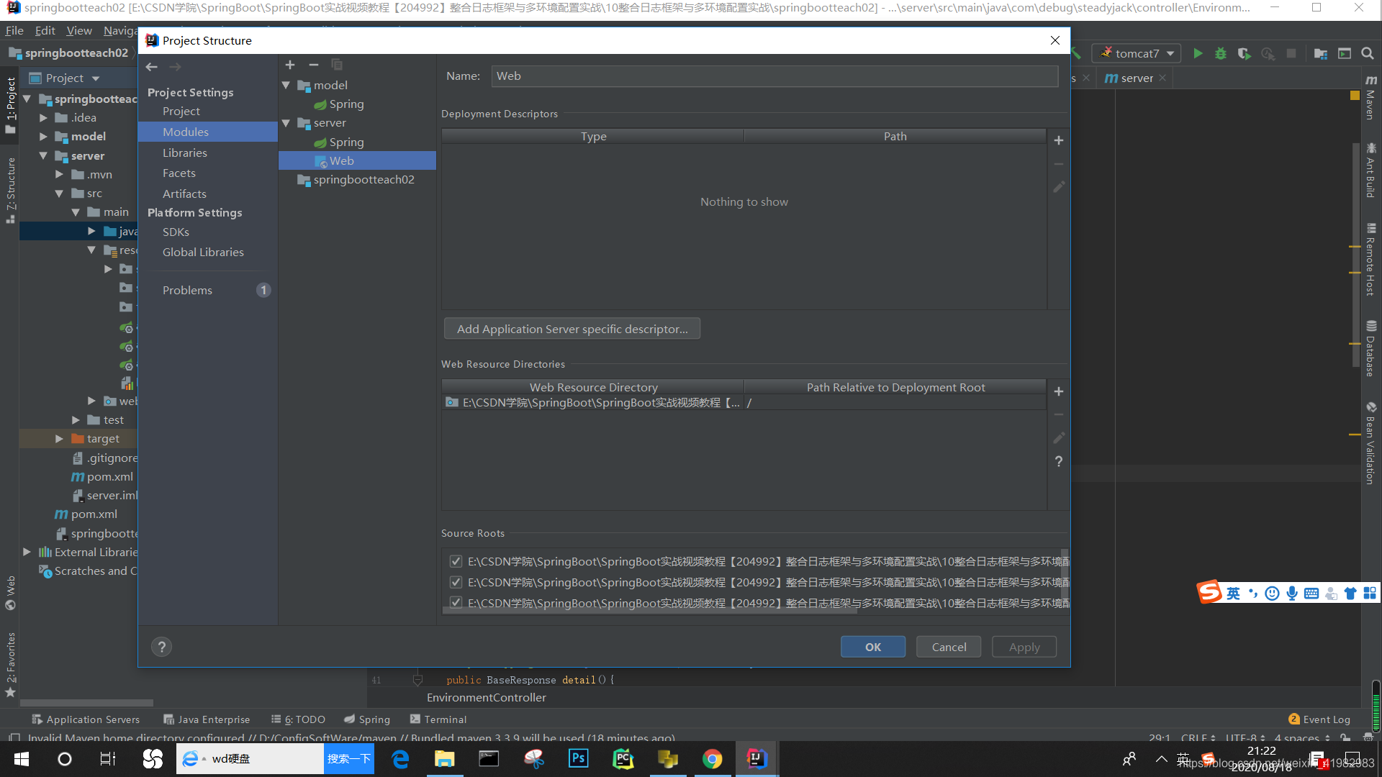Start debugging with the Debug bug icon
The image size is (1382, 777).
tap(1221, 54)
